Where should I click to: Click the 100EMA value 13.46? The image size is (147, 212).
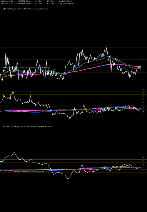pos(24,1)
